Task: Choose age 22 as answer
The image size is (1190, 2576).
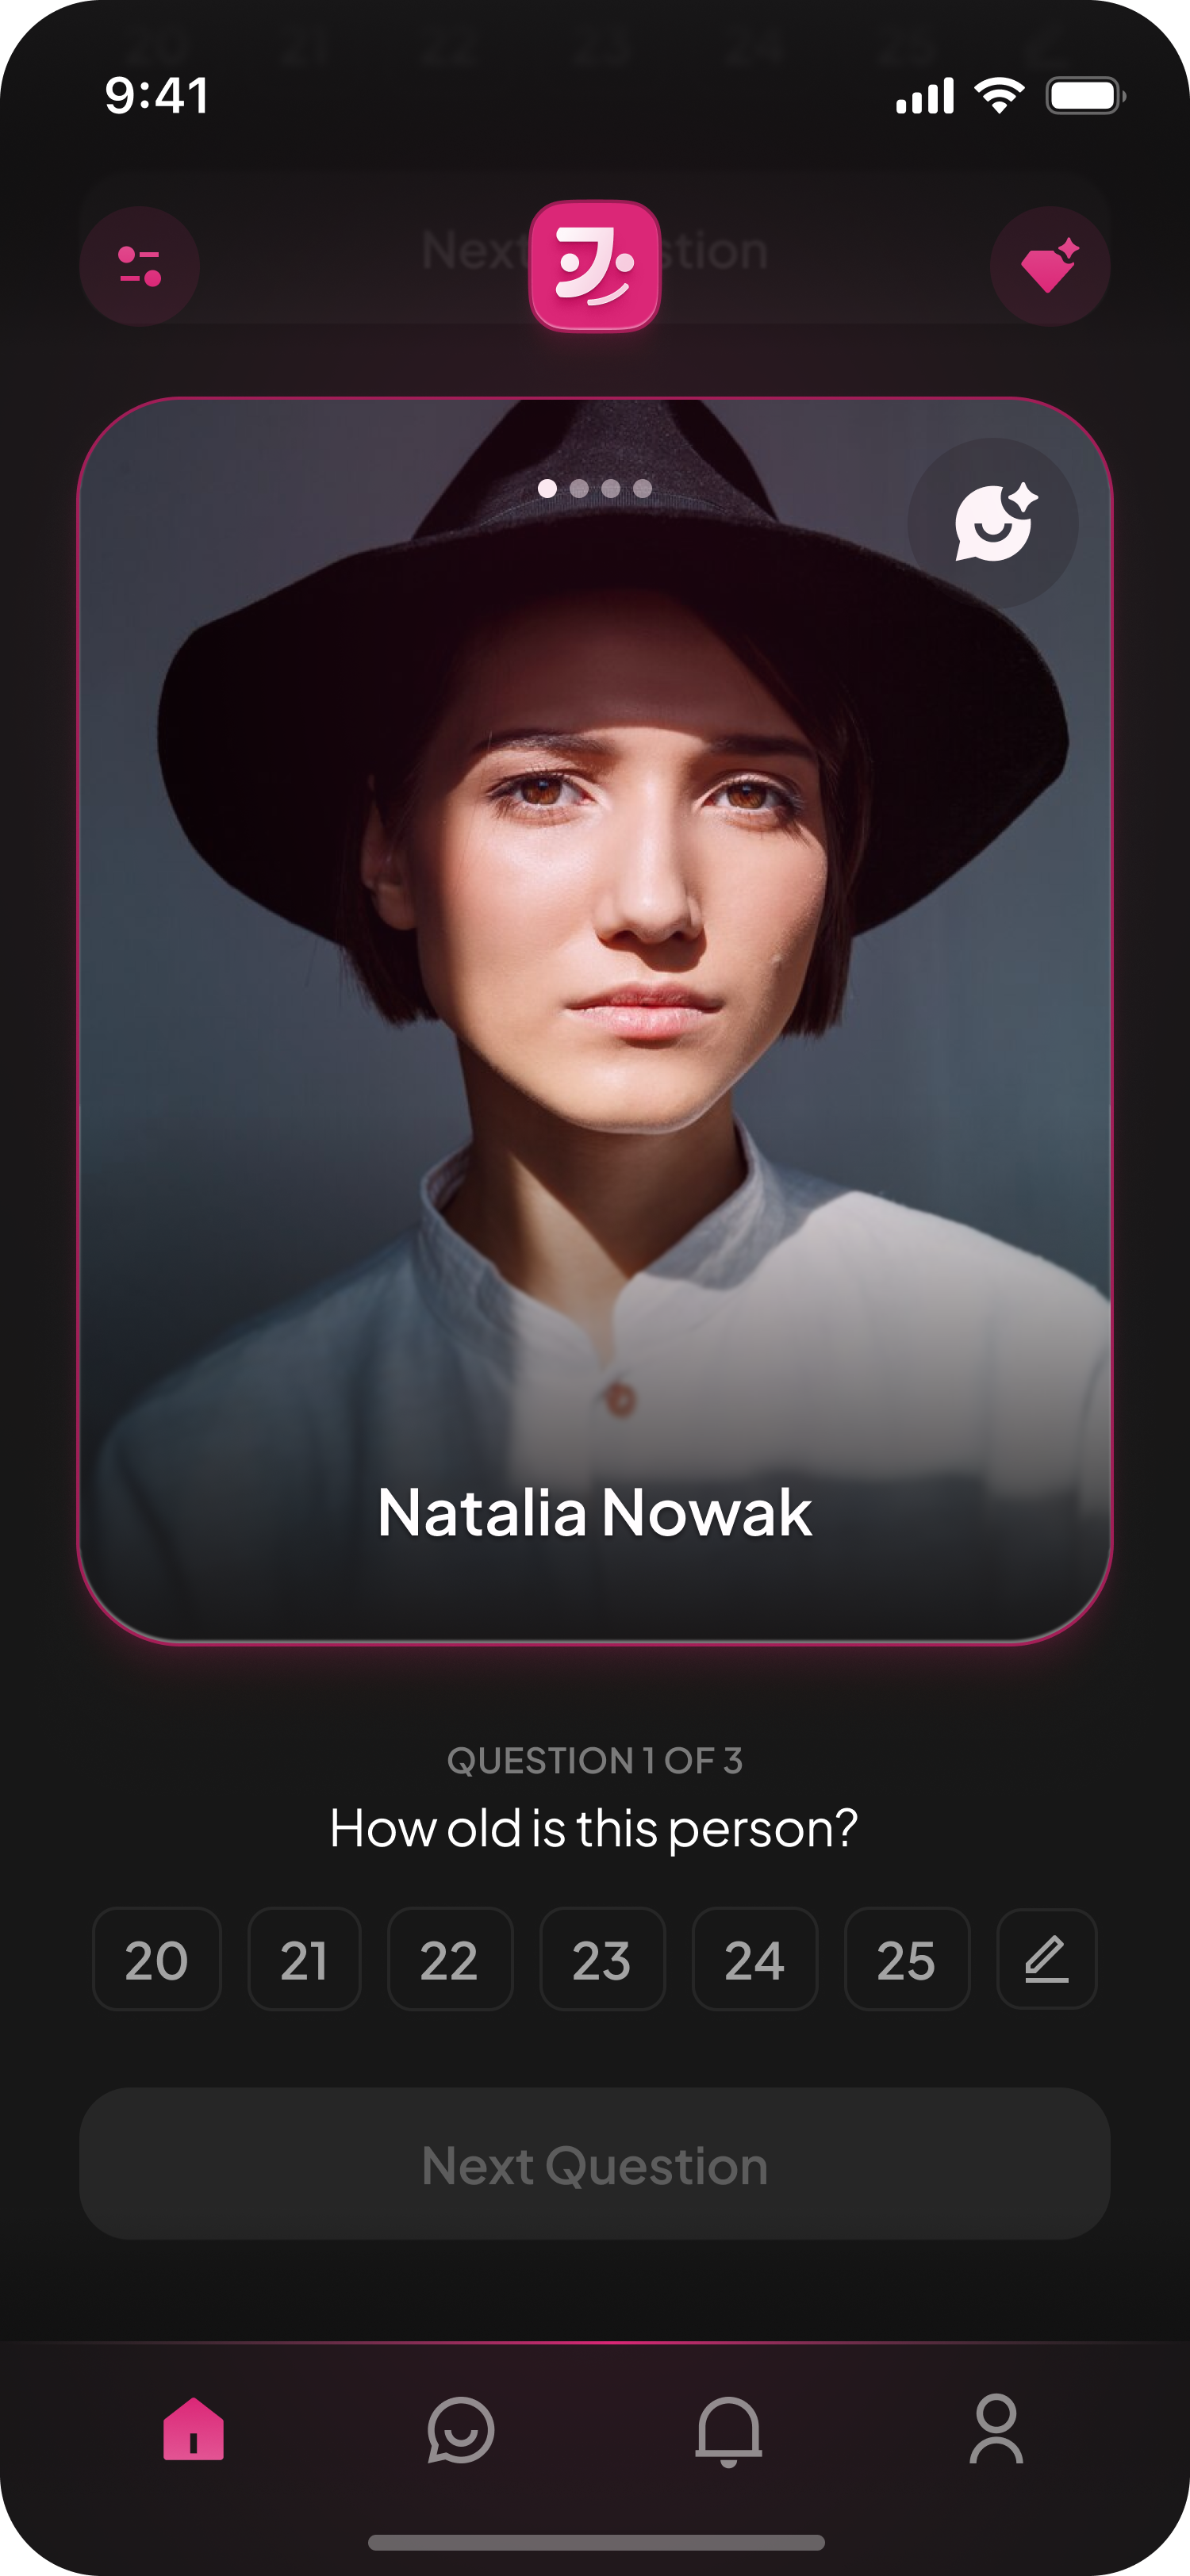Action: [x=450, y=1958]
